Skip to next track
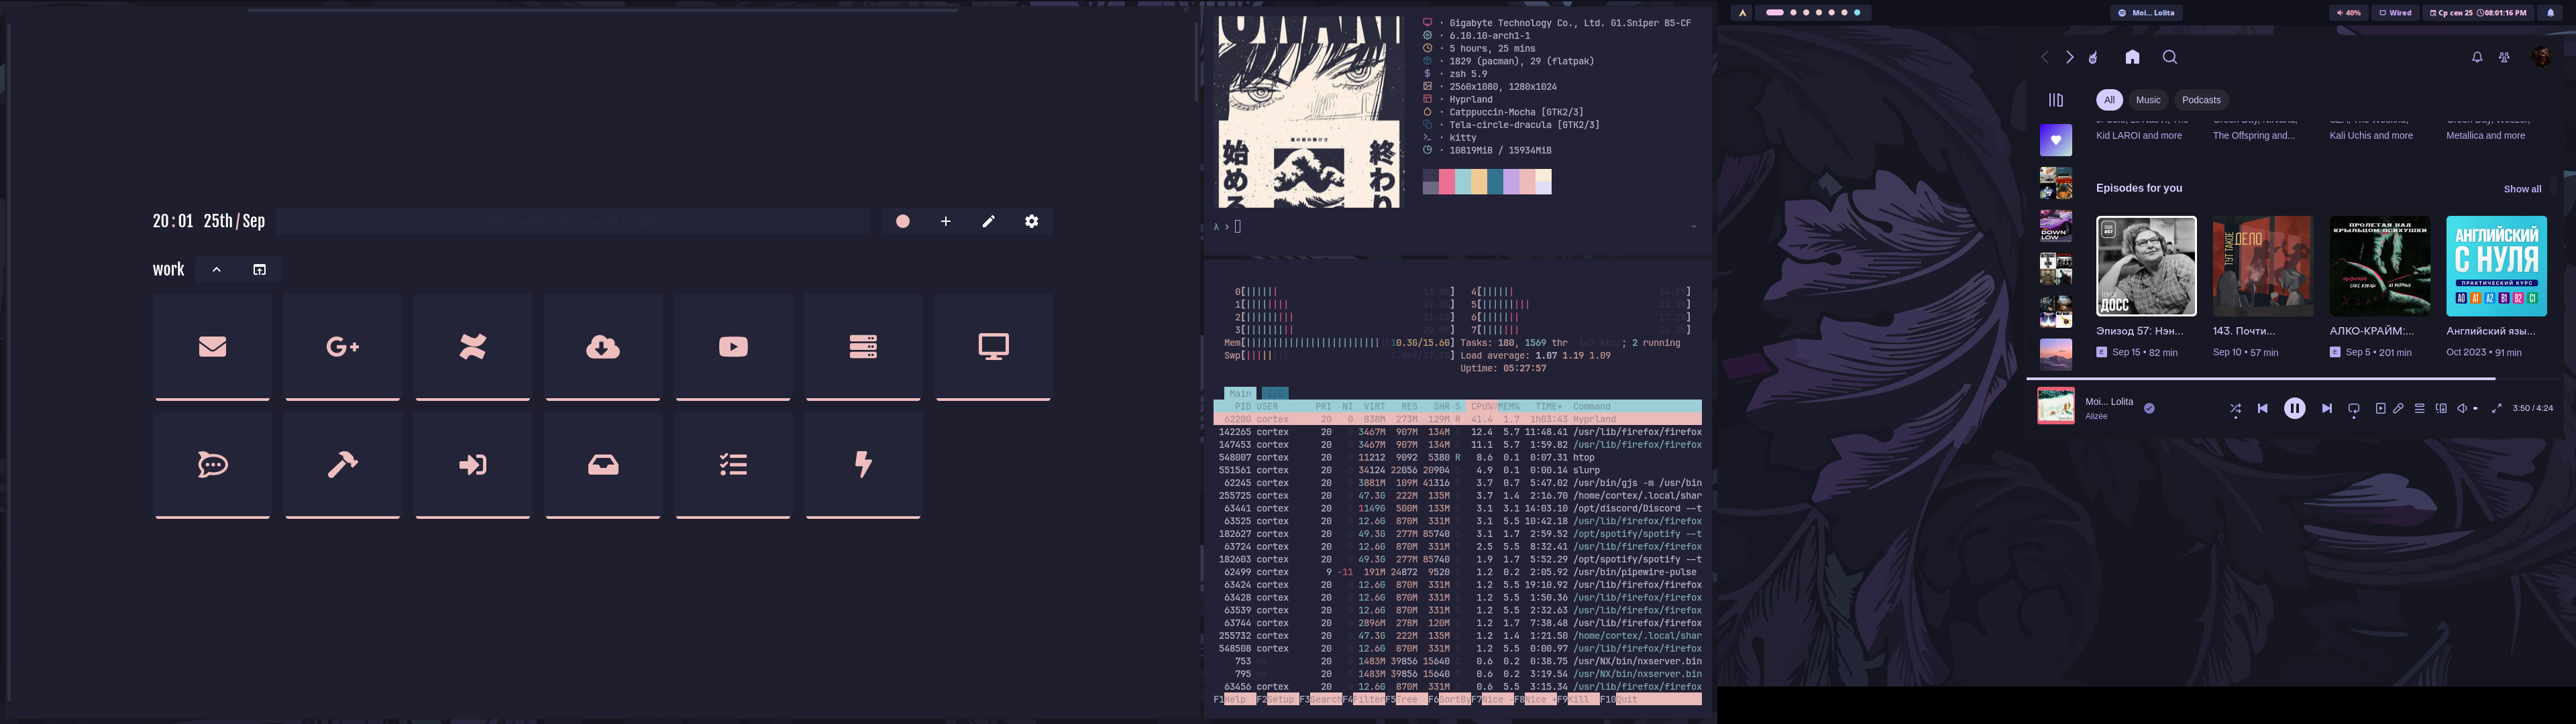 click(2327, 409)
